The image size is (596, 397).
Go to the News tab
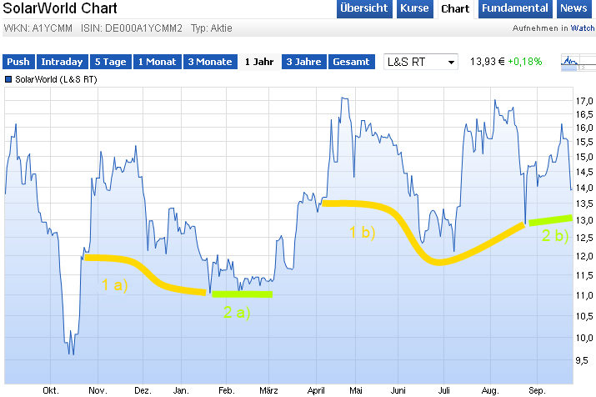point(574,8)
